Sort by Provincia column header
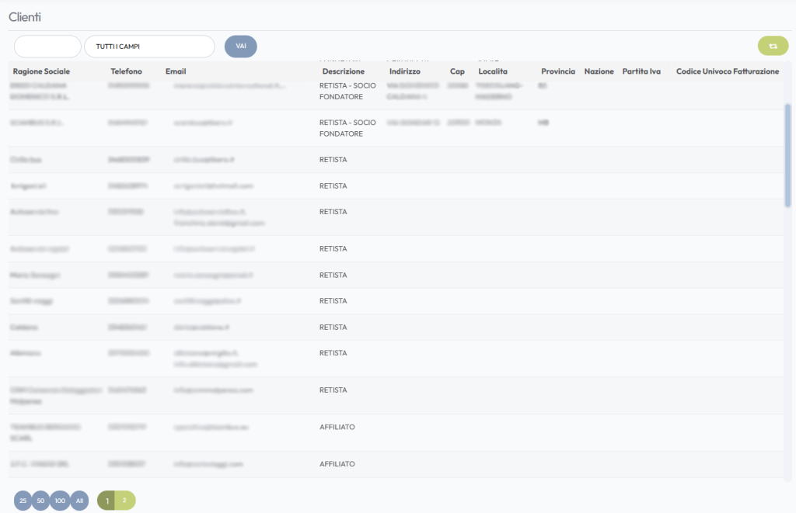The height and width of the screenshot is (513, 796). tap(558, 71)
